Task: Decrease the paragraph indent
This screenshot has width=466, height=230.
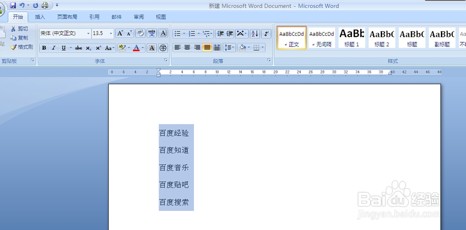Action: tap(220, 33)
